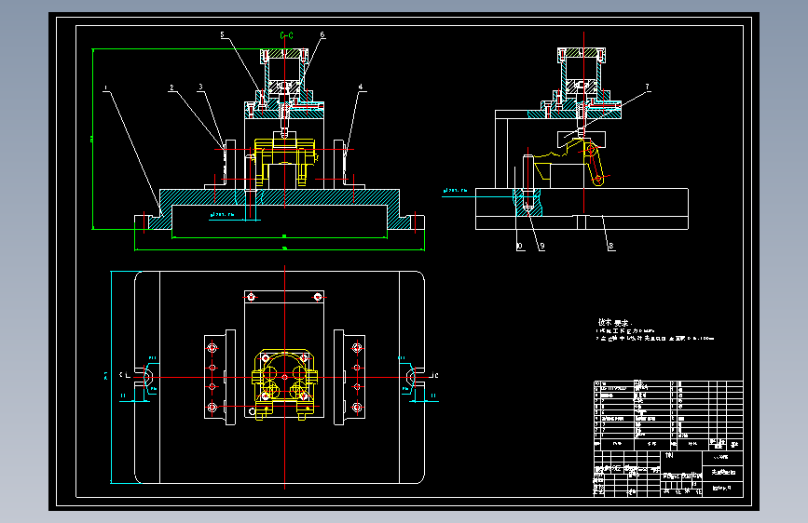Viewport: 808px width, 523px height.
Task: Select callout number 7 in the side view
Action: pos(647,87)
